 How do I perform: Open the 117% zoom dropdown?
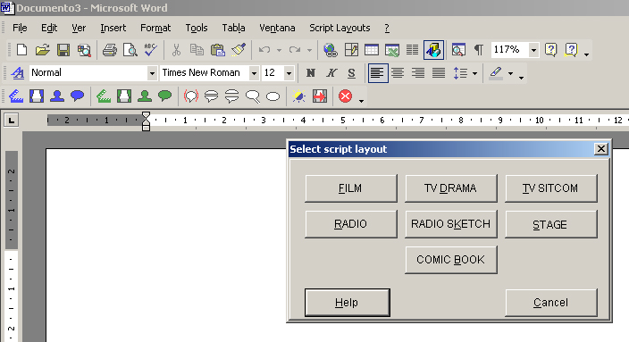[x=533, y=50]
